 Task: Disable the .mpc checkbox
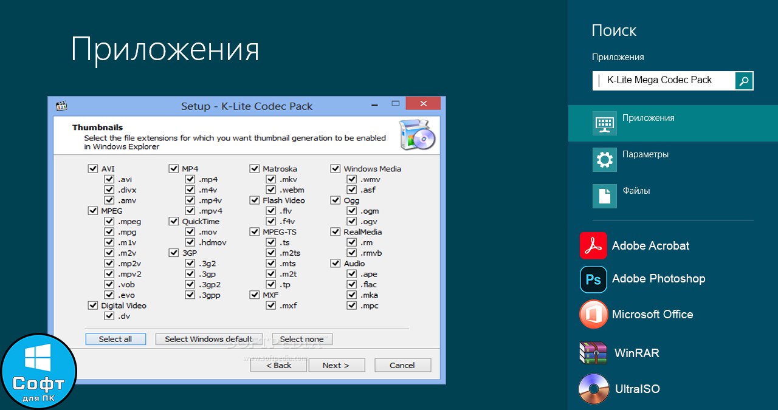(x=351, y=306)
